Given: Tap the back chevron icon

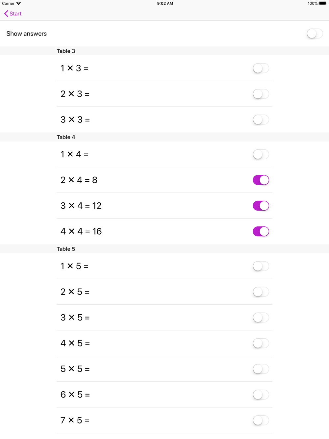Looking at the screenshot, I should coord(6,13).
